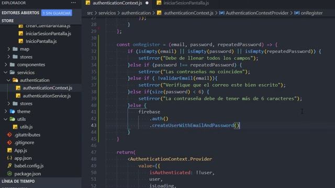Open the .gitattributes file
335x188 pixels.
[27, 135]
